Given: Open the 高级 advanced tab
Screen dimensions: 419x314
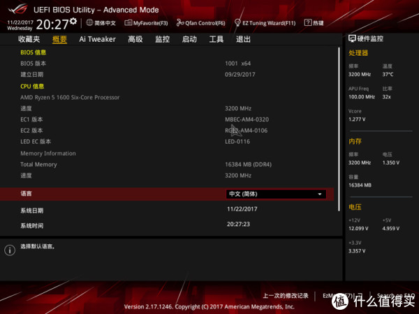Looking at the screenshot, I should (x=135, y=39).
